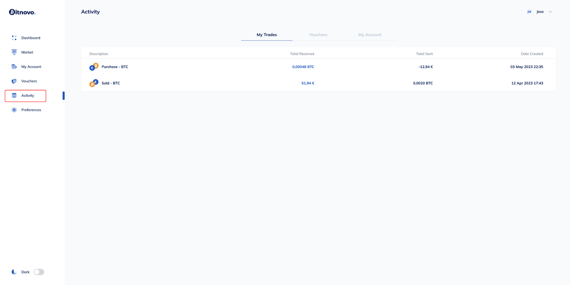Open My Account sidebar label
Screen dimensions: 570x285
(31, 67)
